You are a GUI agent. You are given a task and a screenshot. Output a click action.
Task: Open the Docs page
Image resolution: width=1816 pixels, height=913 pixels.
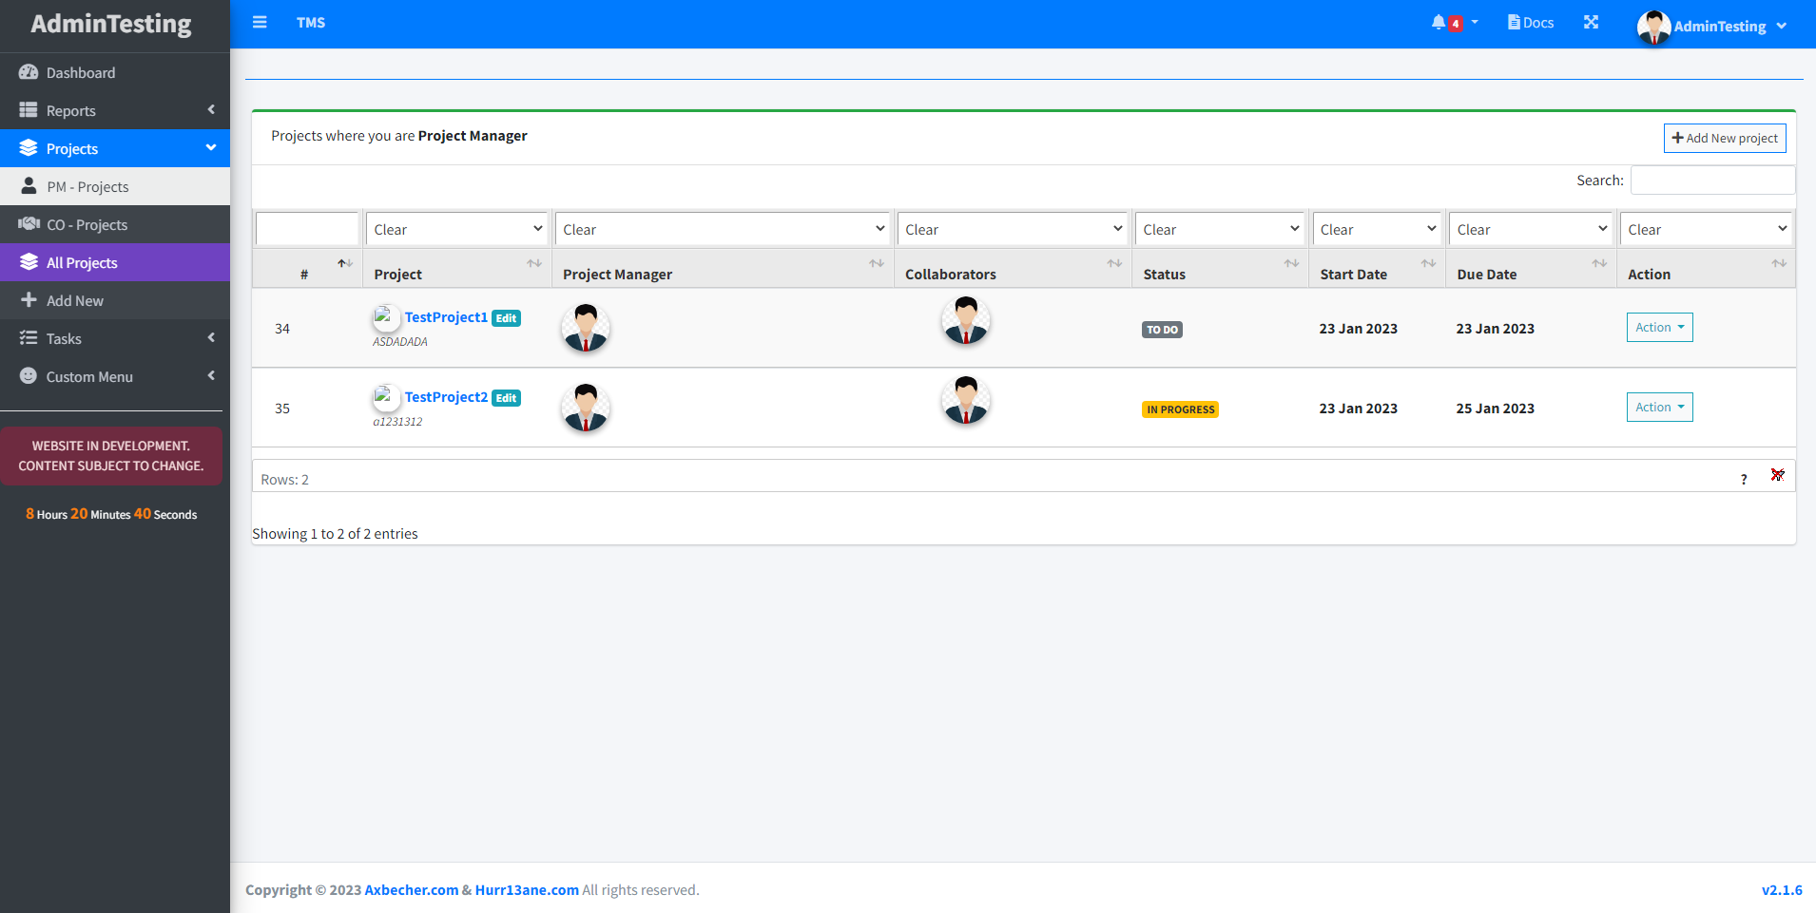pos(1531,23)
